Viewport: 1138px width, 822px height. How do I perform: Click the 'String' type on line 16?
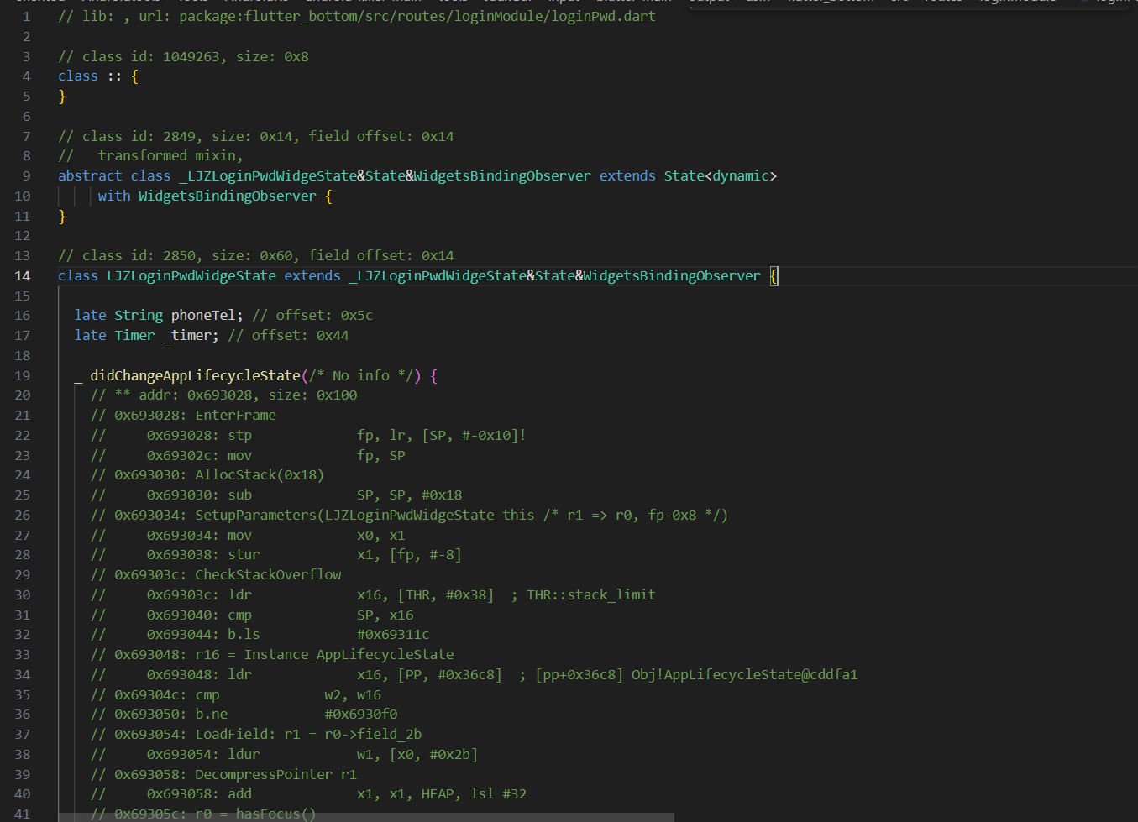[139, 315]
